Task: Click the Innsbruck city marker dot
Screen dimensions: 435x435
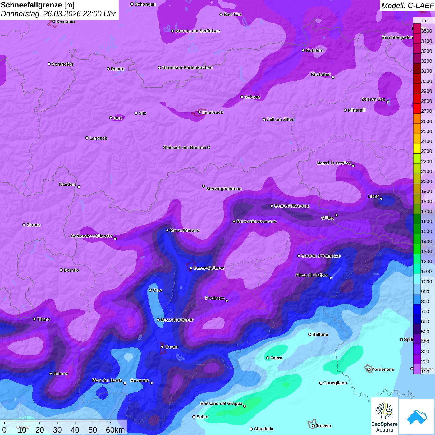Action: coord(200,112)
